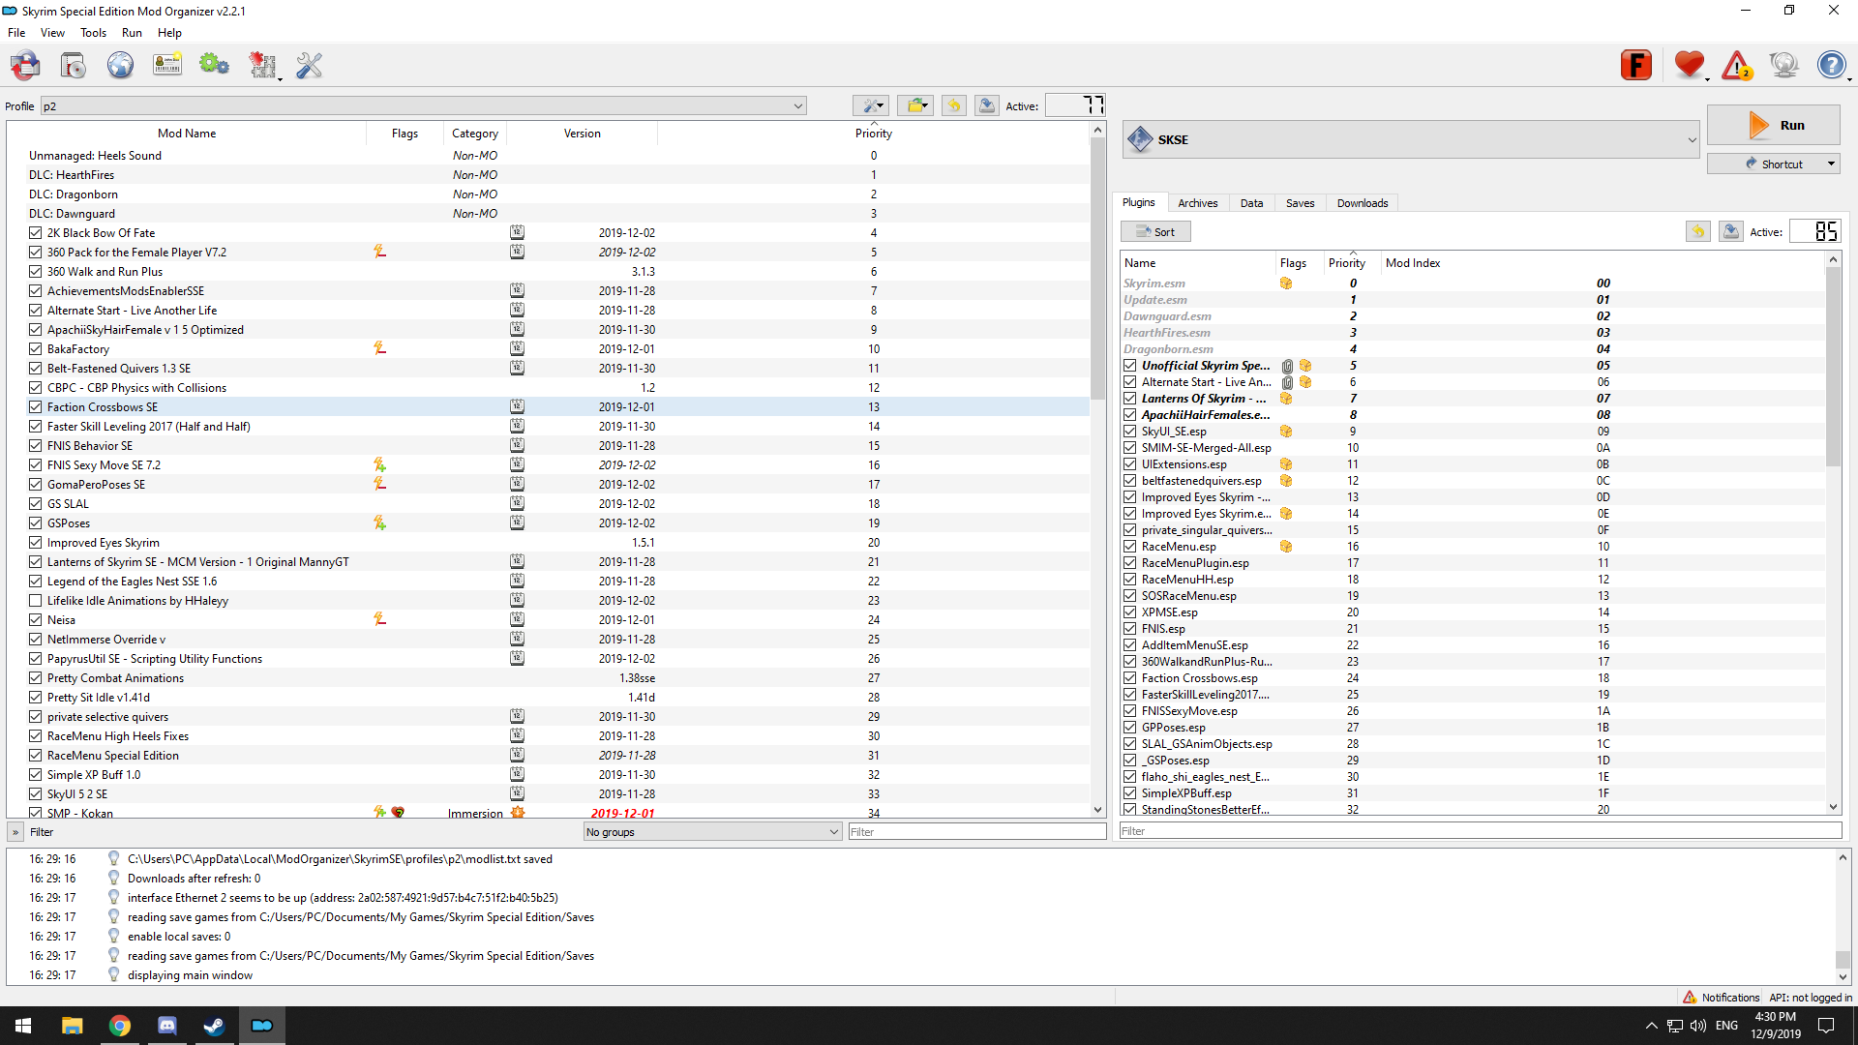
Task: Open the warning triangle notifications icon
Action: coord(1737,65)
